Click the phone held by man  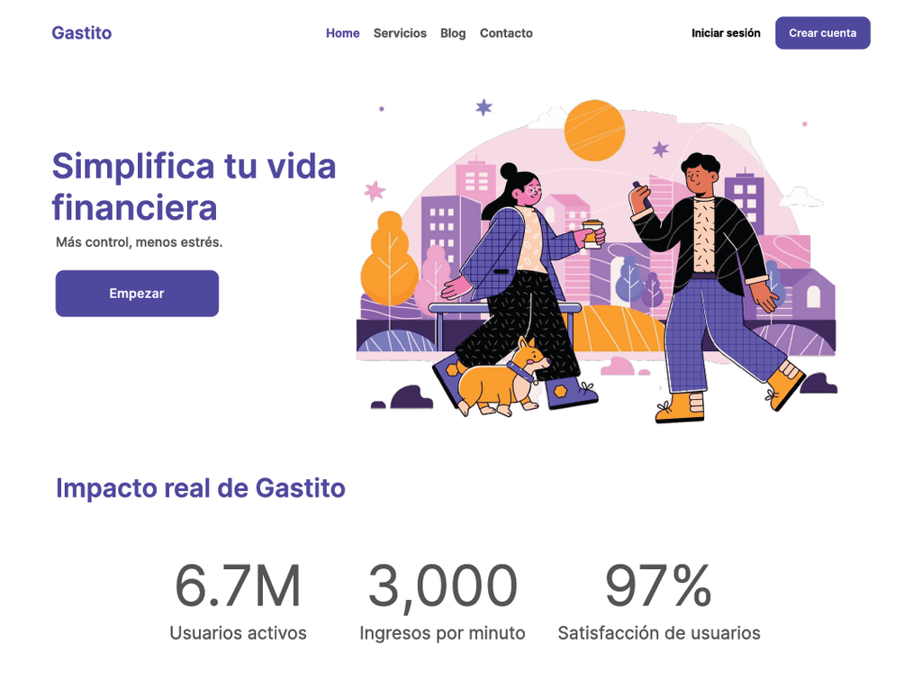pos(640,193)
